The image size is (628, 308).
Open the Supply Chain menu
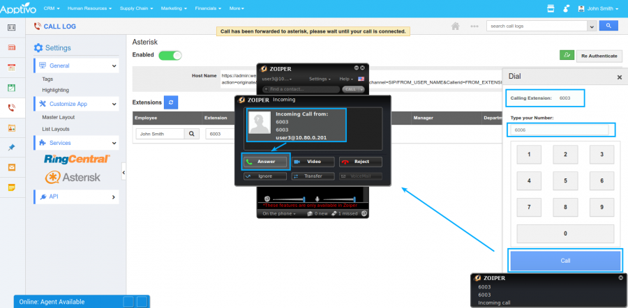coord(137,8)
